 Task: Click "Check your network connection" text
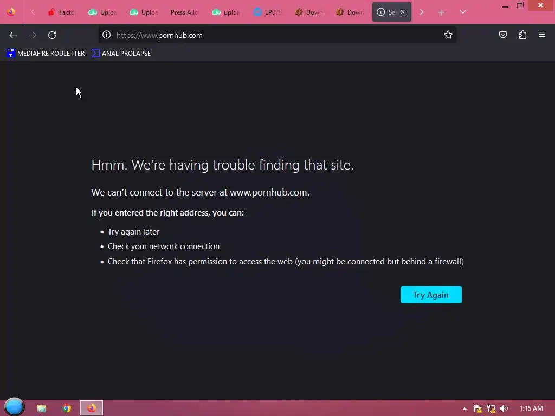click(x=164, y=246)
